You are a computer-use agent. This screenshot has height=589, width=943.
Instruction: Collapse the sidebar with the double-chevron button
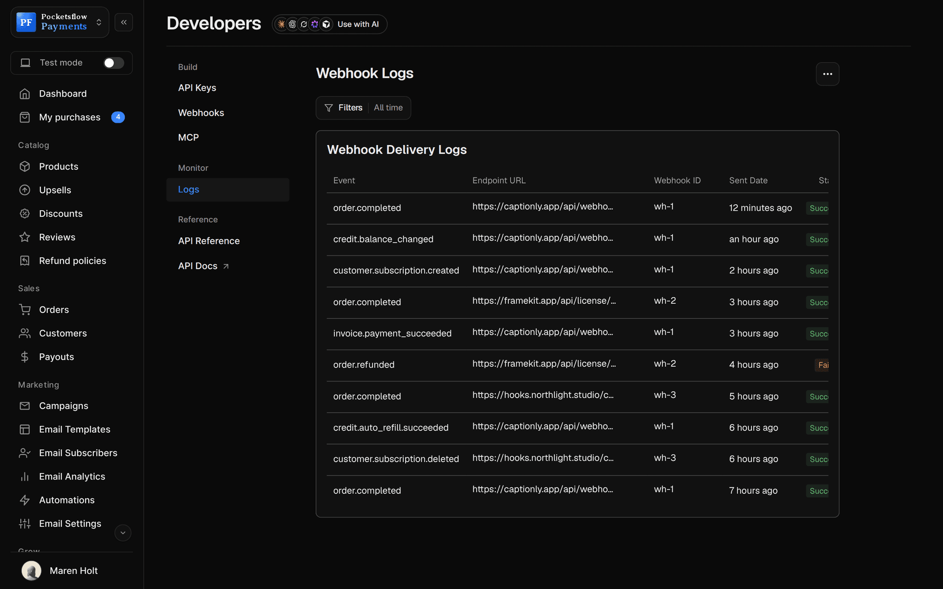(124, 22)
